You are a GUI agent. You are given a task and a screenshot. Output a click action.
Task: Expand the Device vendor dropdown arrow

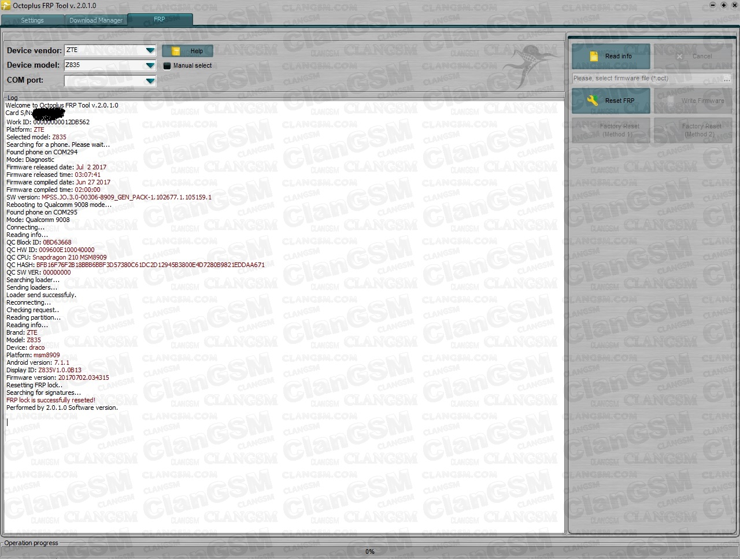pyautogui.click(x=150, y=50)
